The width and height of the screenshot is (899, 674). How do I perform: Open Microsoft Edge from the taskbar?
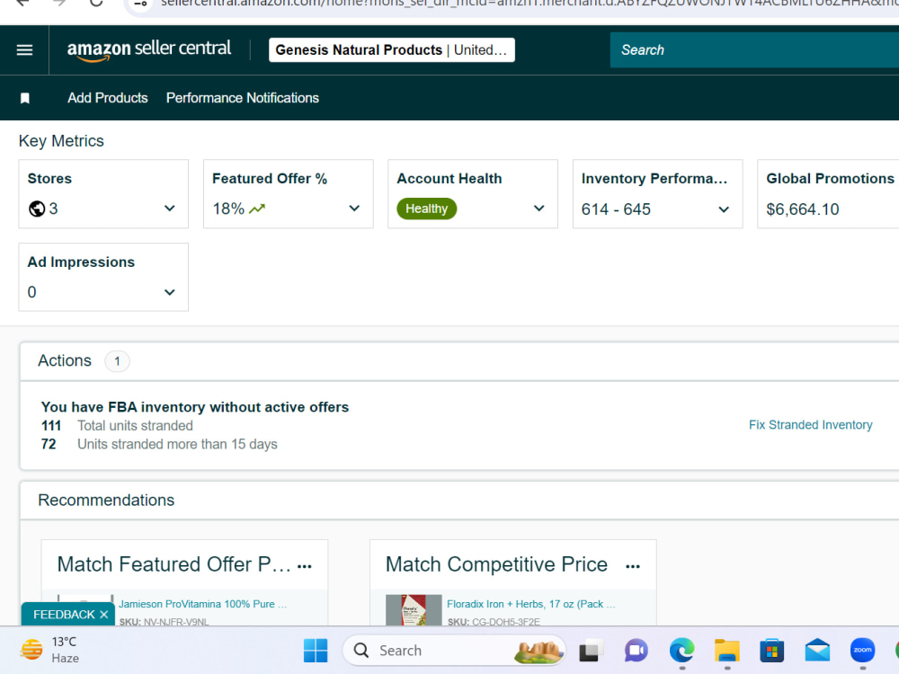681,651
